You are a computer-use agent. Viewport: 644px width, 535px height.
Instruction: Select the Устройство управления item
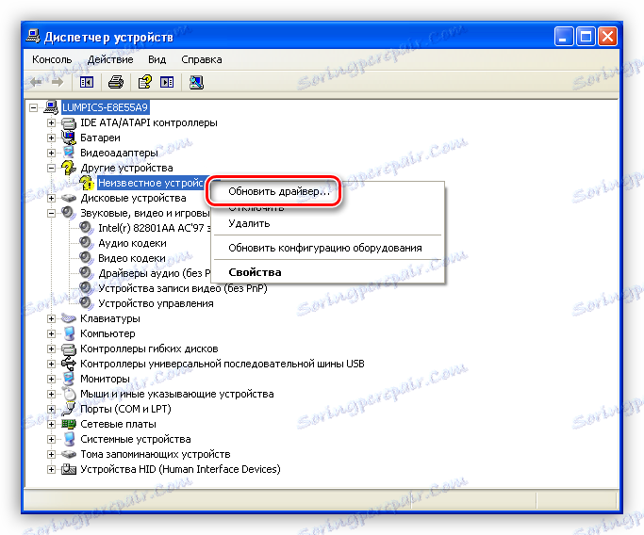click(x=157, y=303)
